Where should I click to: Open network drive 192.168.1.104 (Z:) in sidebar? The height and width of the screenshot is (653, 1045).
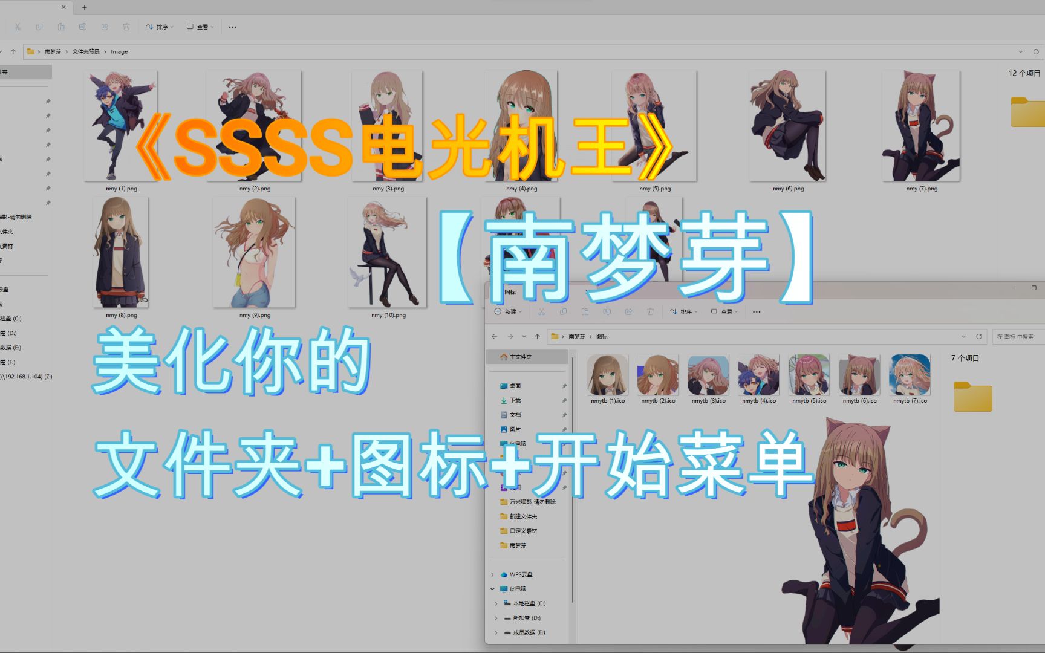[26, 376]
